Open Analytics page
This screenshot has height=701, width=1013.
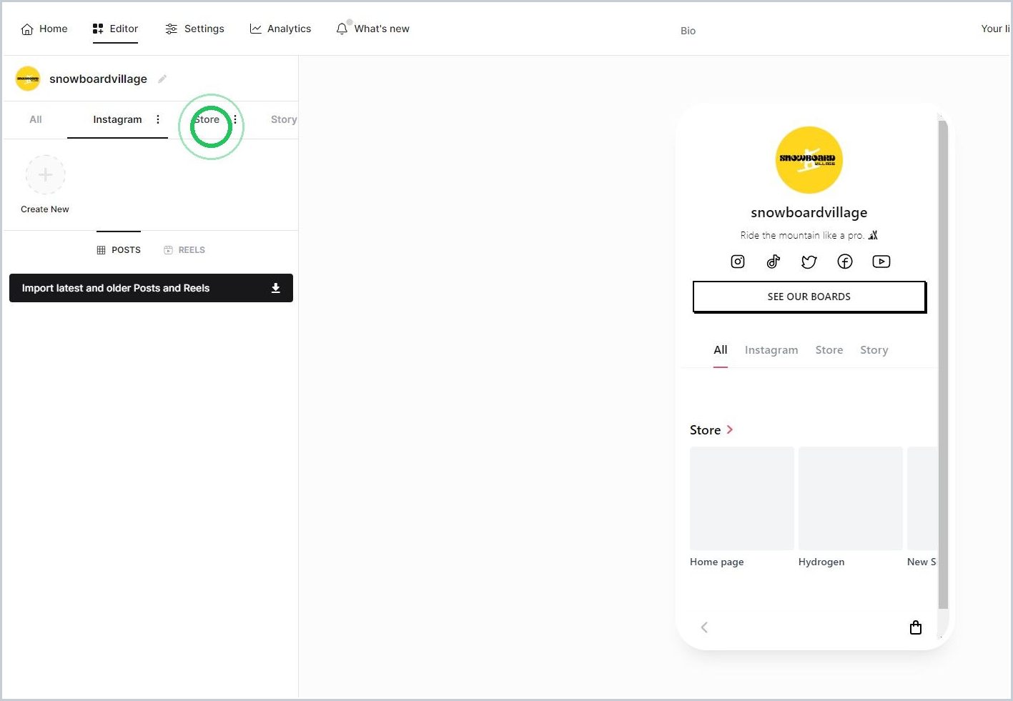pos(280,29)
